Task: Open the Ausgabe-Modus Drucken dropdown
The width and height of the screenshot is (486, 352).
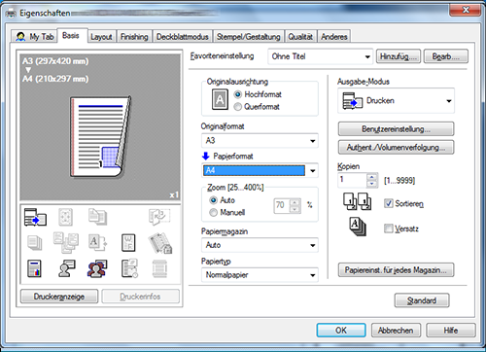Action: [396, 101]
